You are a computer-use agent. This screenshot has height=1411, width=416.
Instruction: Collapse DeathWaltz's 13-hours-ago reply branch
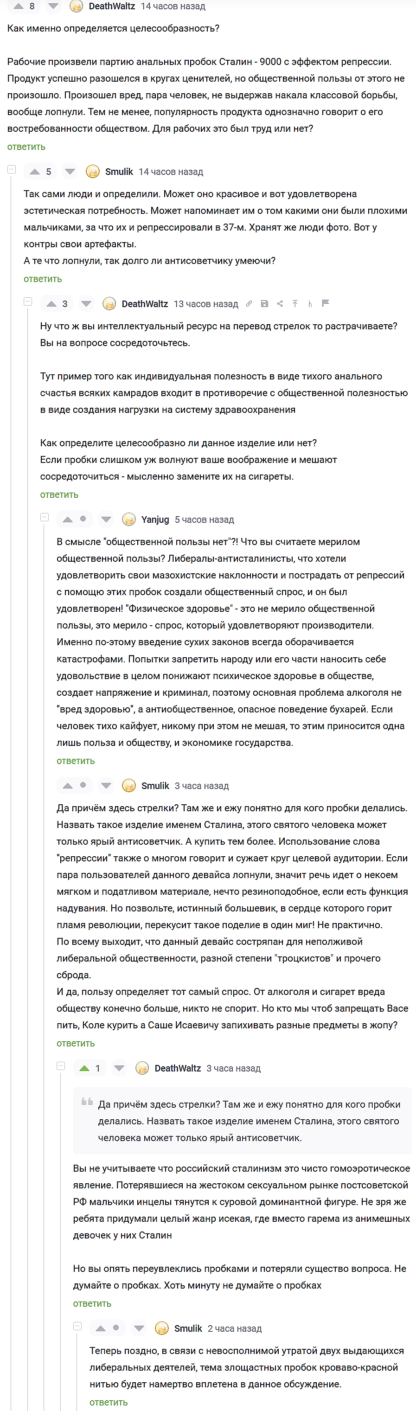click(x=28, y=302)
